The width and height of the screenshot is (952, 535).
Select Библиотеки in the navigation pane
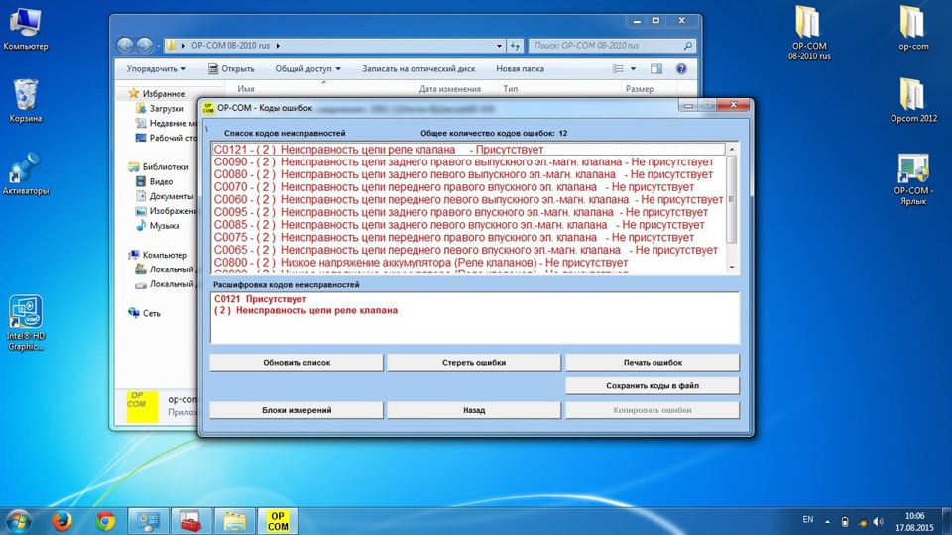pos(158,166)
